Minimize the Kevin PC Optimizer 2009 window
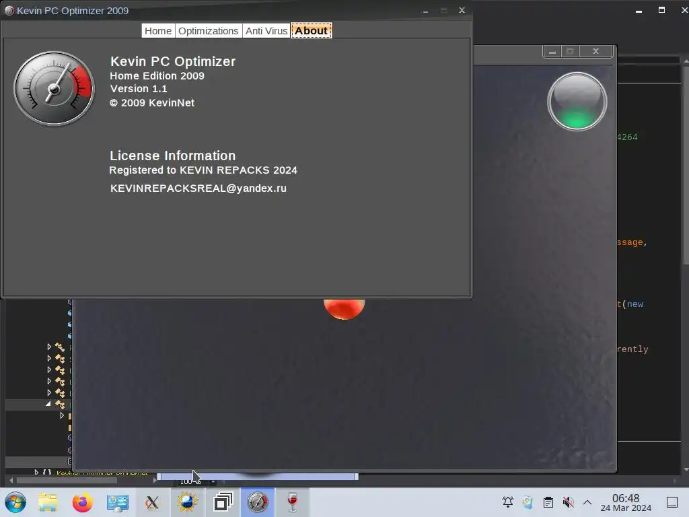Viewport: 689px width, 517px height. (425, 11)
